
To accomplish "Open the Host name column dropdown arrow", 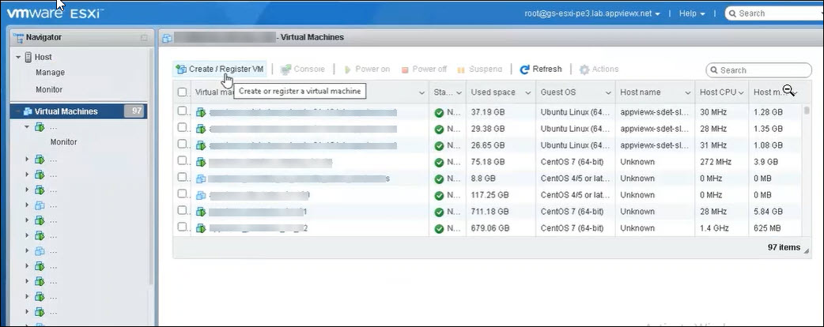I will 688,93.
